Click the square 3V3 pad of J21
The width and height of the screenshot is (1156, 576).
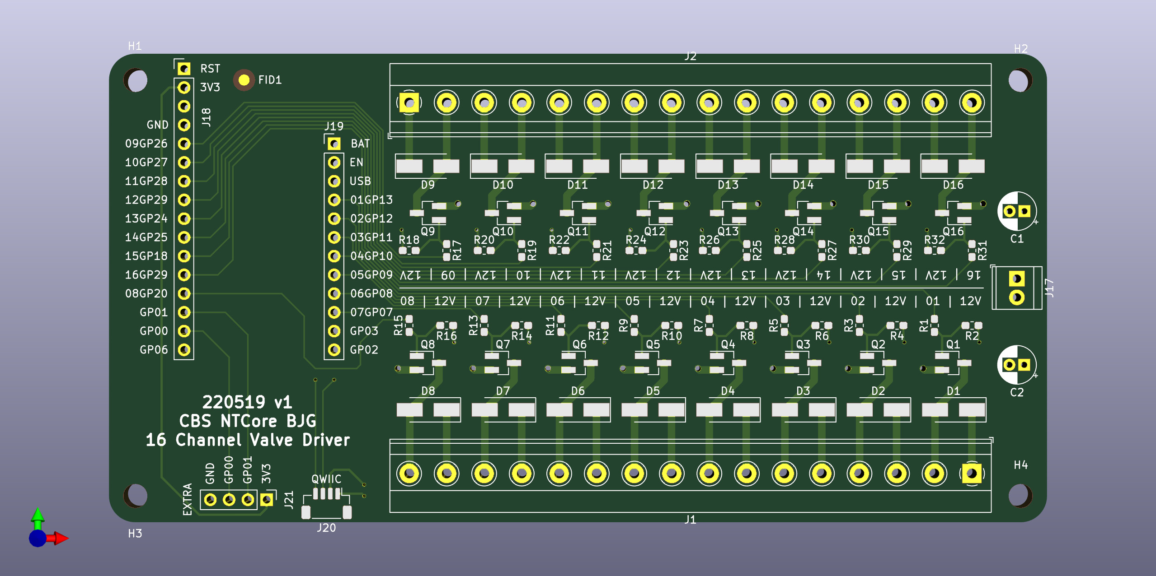(266, 500)
